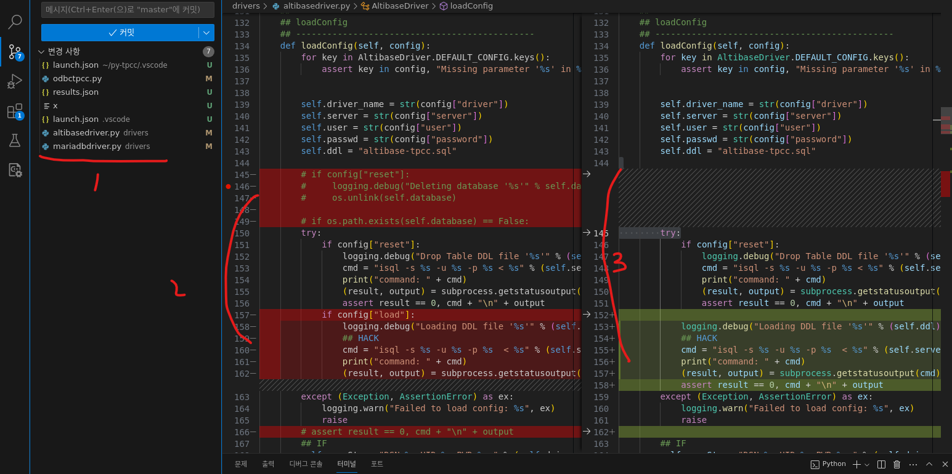
Task: Switch to the 문제 panel tab
Action: pos(240,464)
